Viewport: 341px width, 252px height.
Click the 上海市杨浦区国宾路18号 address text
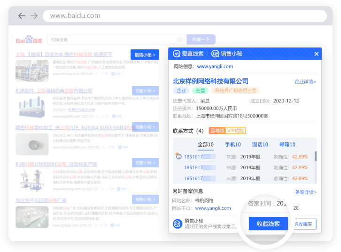232,116
